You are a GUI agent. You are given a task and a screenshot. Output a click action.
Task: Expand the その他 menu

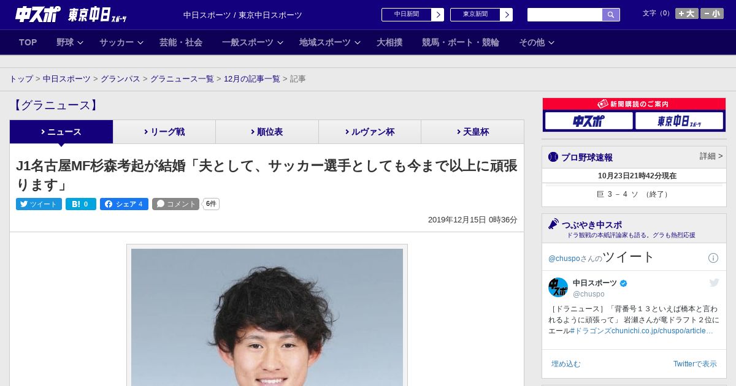coord(537,42)
